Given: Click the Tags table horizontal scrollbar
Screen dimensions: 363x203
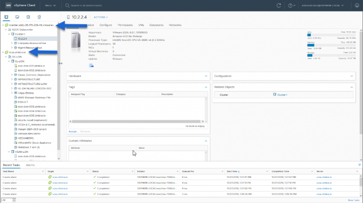Looking at the screenshot, I should [136, 121].
